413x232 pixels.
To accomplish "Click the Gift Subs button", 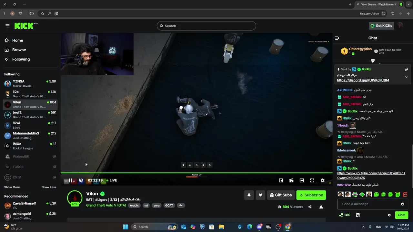I will [x=280, y=195].
